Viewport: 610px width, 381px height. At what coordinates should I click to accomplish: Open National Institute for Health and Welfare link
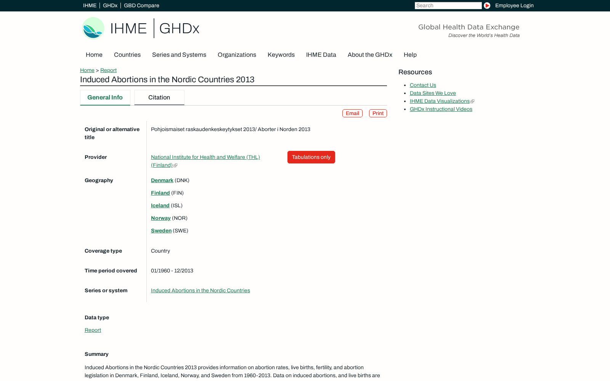pyautogui.click(x=205, y=161)
